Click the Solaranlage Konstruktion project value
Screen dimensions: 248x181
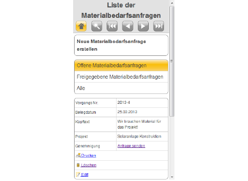139,136
